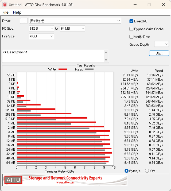The height and width of the screenshot is (191, 171).
Task: Open the minimum I/O Size dropdown (512 B)
Action: tap(41, 29)
